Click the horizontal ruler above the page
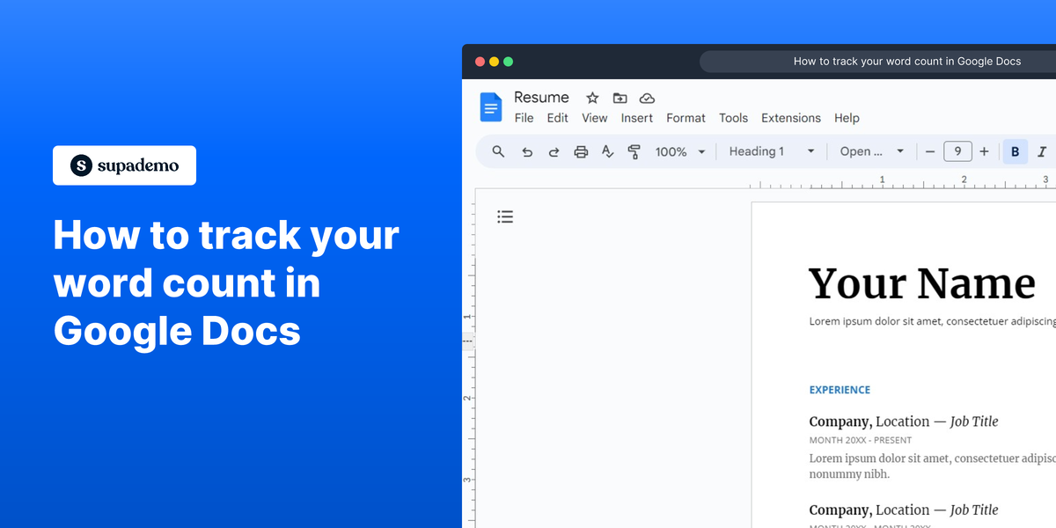The width and height of the screenshot is (1056, 528). (903, 182)
